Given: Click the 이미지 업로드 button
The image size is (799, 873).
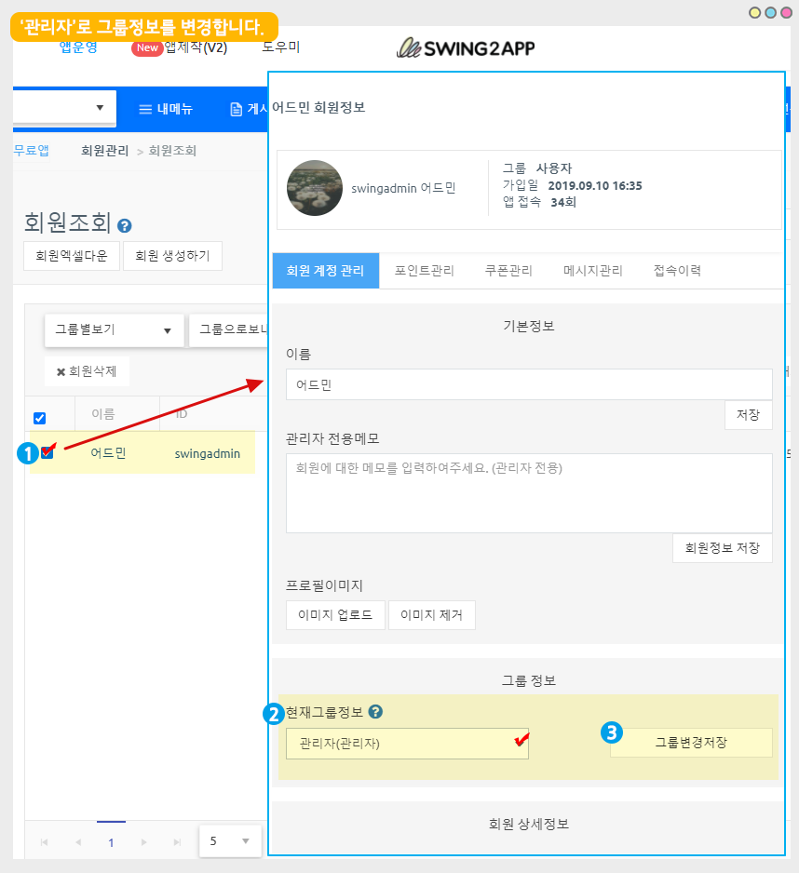Looking at the screenshot, I should coord(335,615).
